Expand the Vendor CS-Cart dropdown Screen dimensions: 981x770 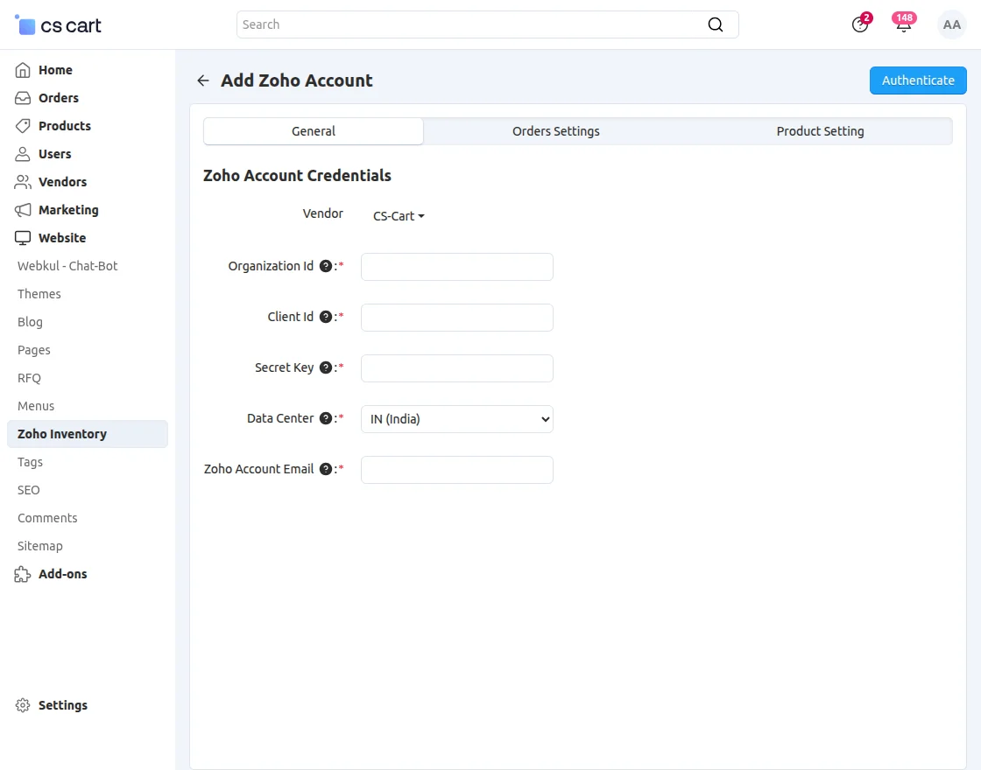[x=398, y=215]
